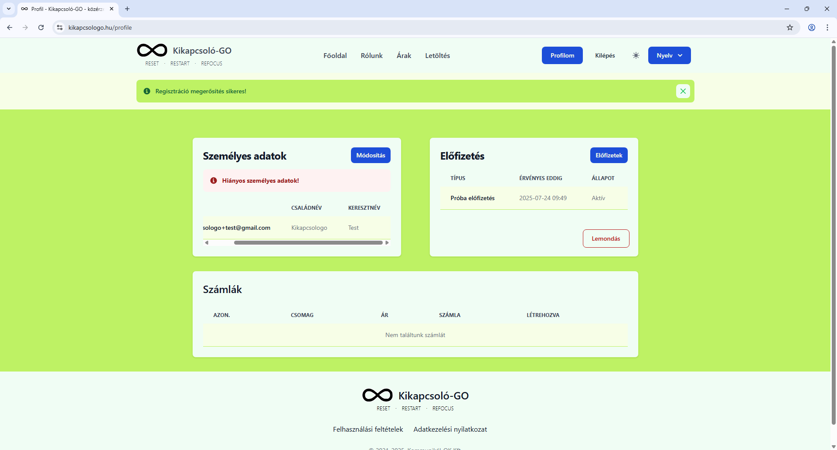
Task: Click the Előfizetek subscribe button
Action: point(609,155)
